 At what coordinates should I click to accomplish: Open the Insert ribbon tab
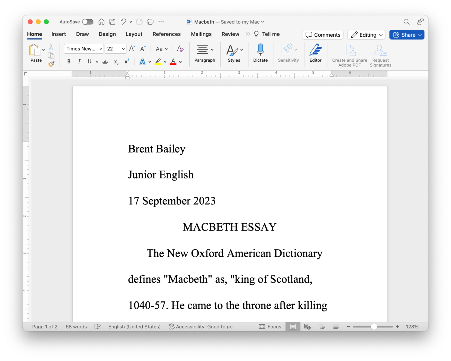(59, 34)
